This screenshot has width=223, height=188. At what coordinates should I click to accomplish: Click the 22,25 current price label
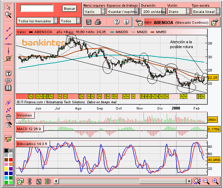point(213,77)
